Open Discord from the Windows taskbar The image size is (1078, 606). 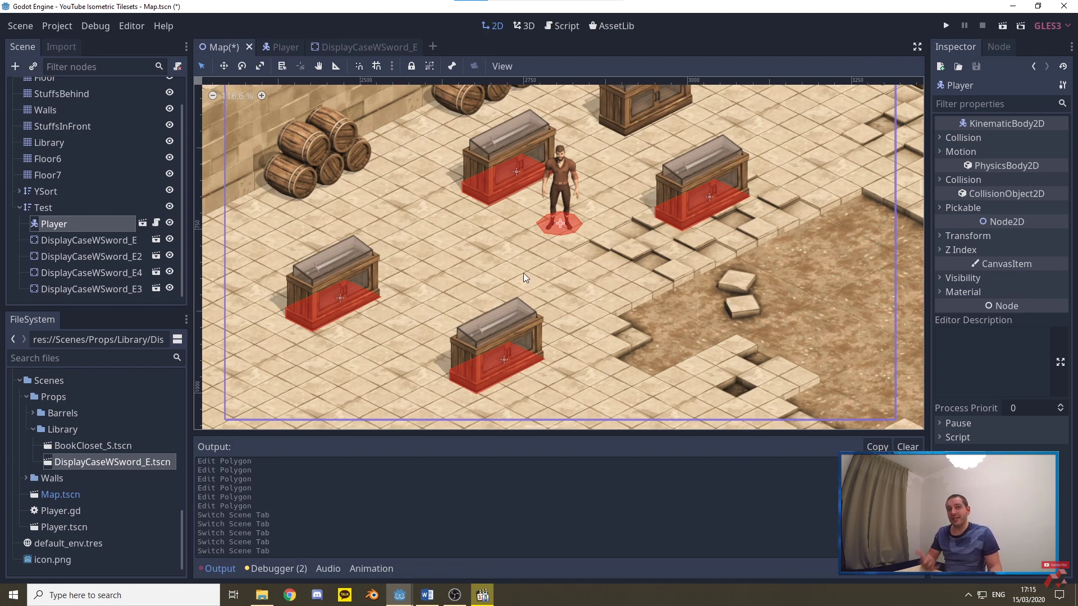point(317,595)
